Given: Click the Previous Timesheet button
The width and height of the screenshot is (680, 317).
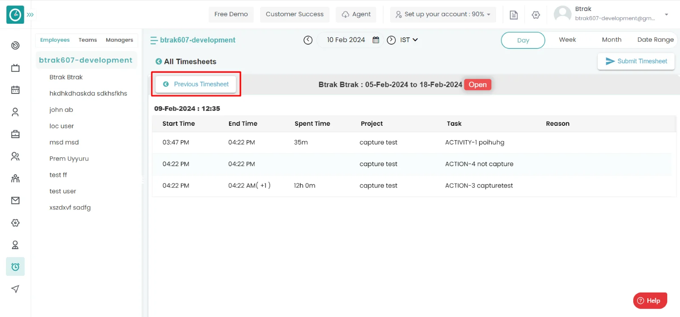Looking at the screenshot, I should click(196, 84).
